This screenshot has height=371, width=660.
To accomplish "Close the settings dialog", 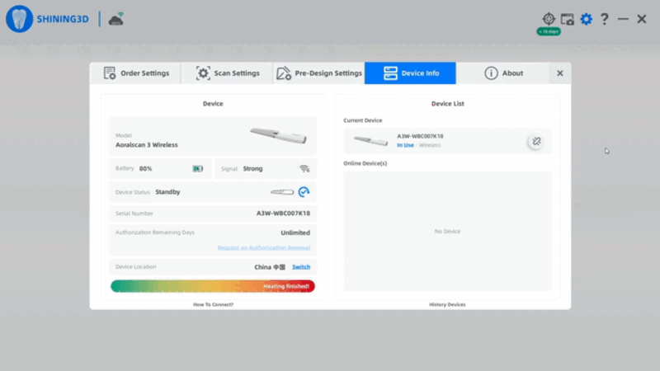I will pos(560,73).
